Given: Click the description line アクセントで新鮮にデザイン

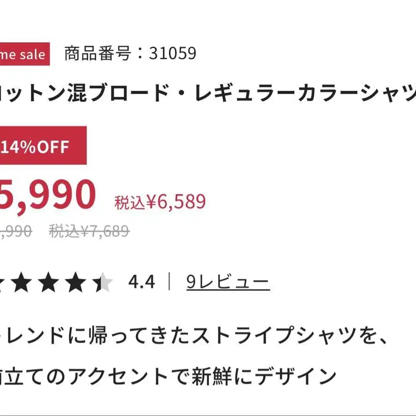Looking at the screenshot, I should (x=168, y=376).
